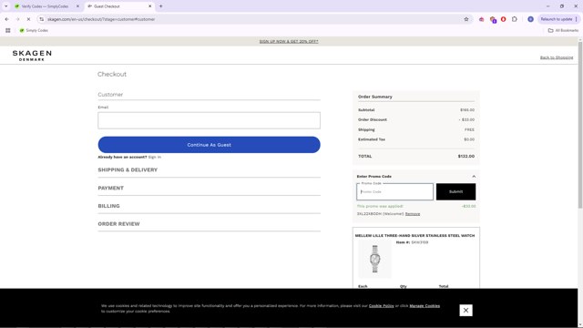Viewport: 583px width, 328px height.
Task: Open the Cookie Policy link
Action: click(x=381, y=306)
